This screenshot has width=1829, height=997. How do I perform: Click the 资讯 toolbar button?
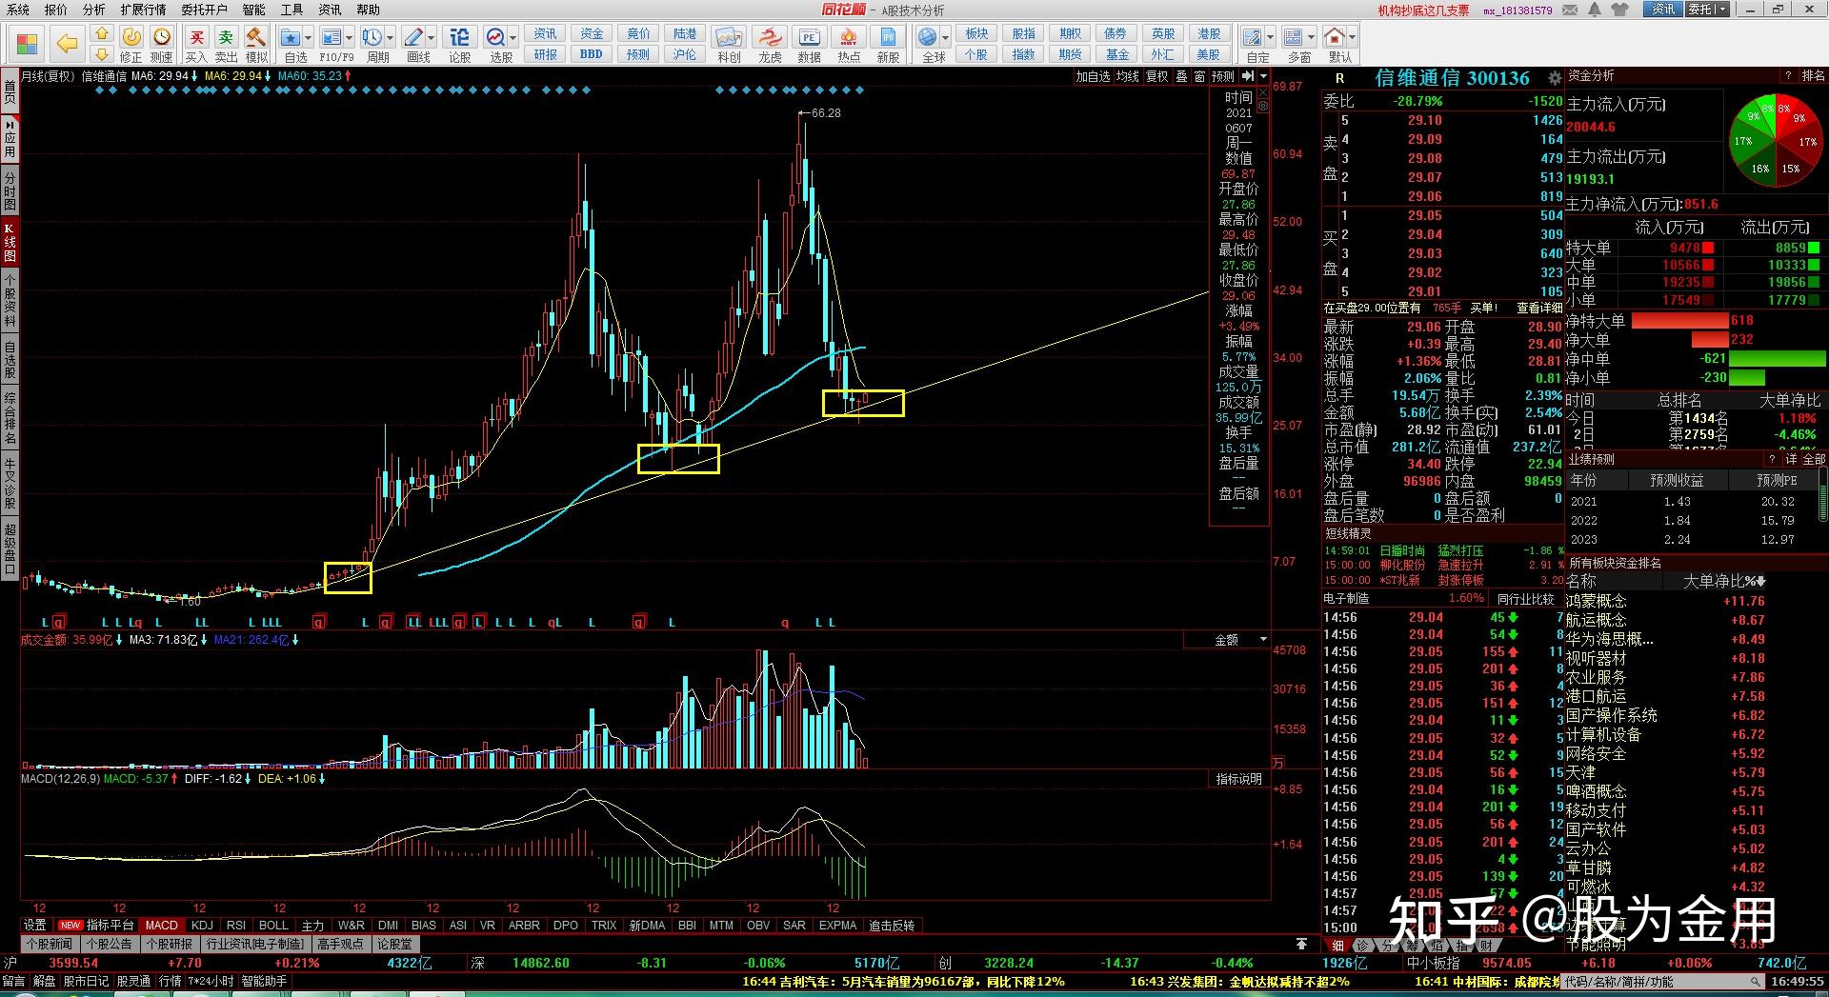546,33
